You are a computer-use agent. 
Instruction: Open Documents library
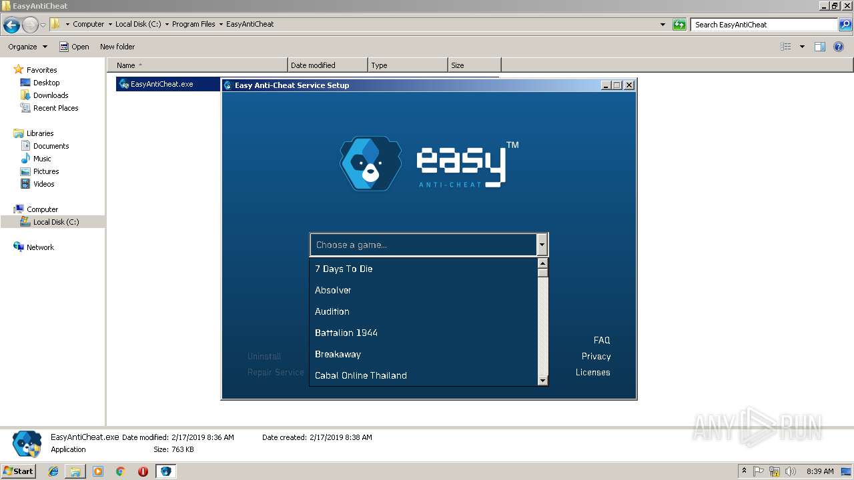51,146
